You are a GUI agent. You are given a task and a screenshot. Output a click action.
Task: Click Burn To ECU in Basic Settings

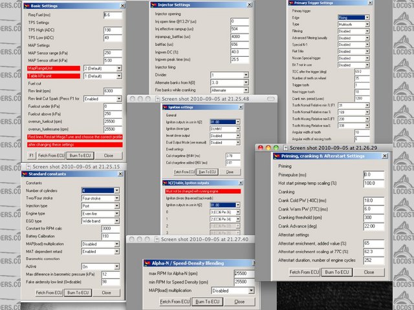[x=80, y=156]
